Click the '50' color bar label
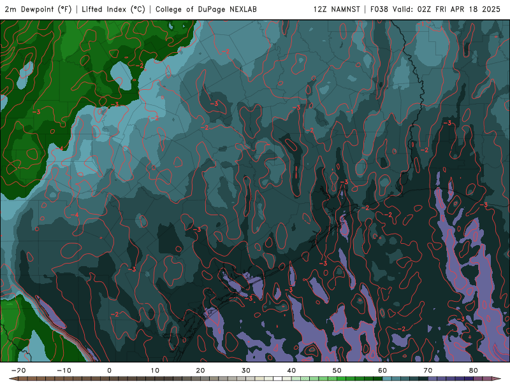The image size is (510, 382). click(x=337, y=371)
